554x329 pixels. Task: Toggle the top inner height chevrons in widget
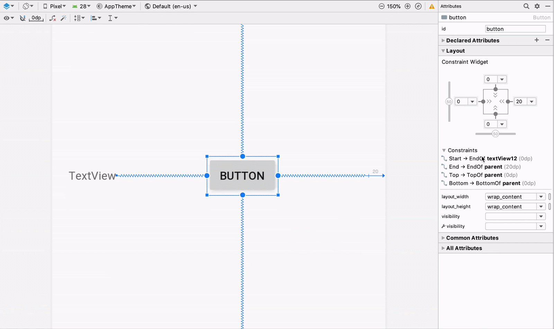pos(495,95)
